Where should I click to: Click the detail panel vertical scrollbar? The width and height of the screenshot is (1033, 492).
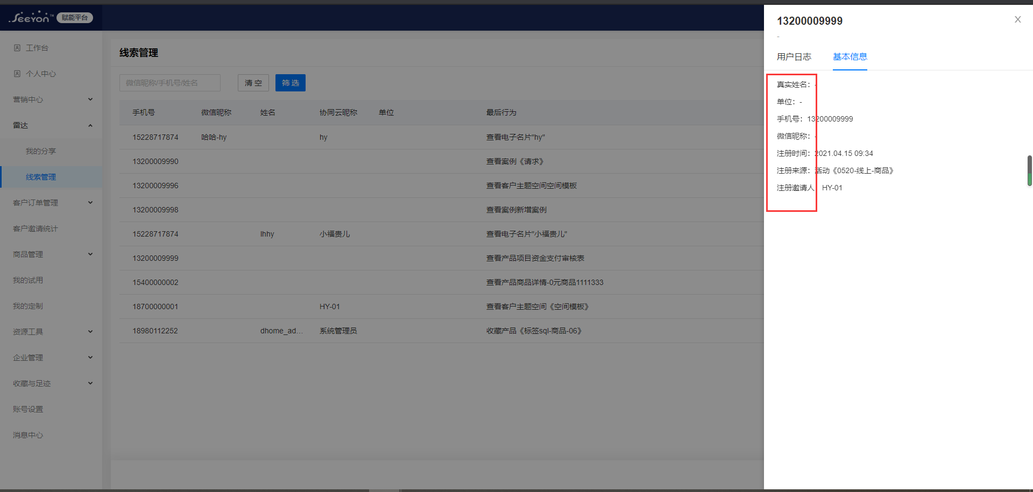tap(1030, 170)
